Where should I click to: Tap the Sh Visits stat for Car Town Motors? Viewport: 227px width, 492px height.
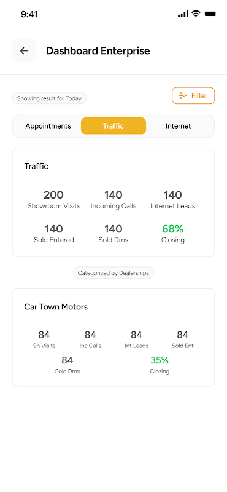44,340
